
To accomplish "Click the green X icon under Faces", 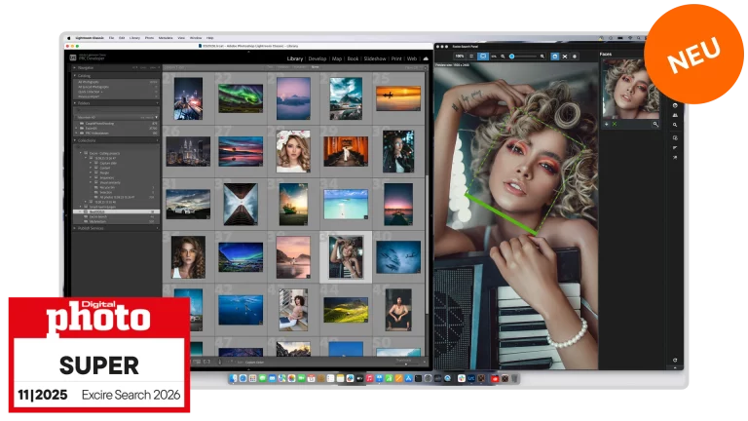I will coord(614,125).
